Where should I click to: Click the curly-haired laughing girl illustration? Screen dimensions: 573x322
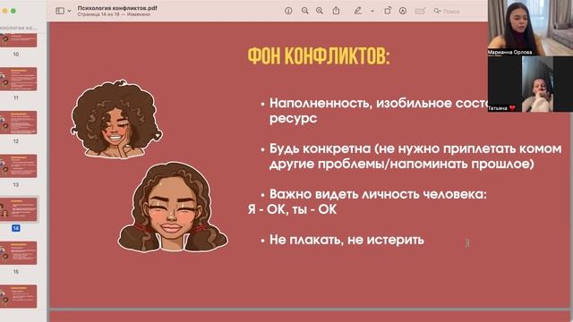(x=116, y=119)
